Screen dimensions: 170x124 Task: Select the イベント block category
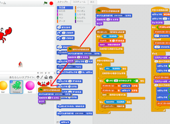pyautogui.click(x=81, y=8)
